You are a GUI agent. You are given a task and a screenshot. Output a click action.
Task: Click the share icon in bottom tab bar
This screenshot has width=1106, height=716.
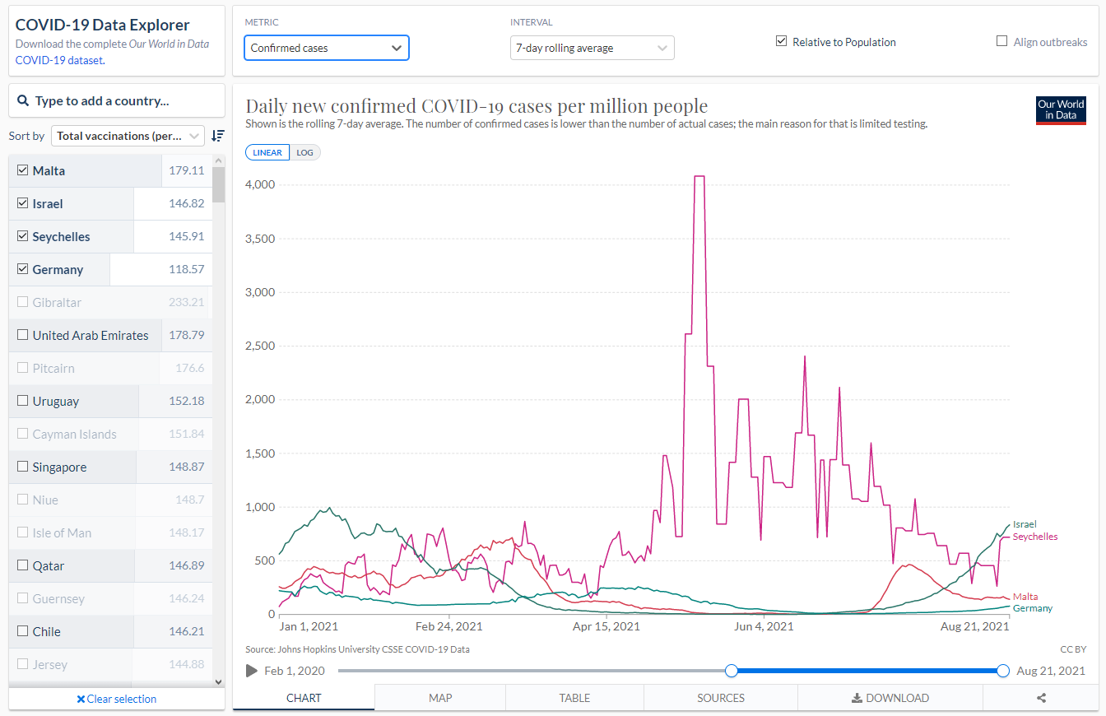tap(1041, 698)
